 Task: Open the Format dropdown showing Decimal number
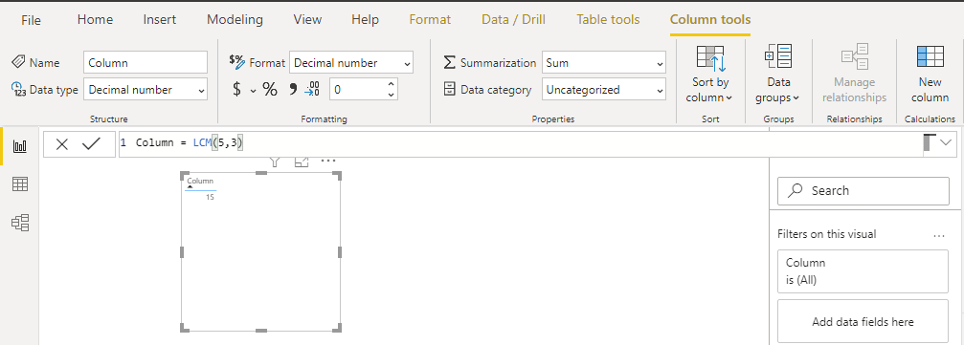pos(351,63)
